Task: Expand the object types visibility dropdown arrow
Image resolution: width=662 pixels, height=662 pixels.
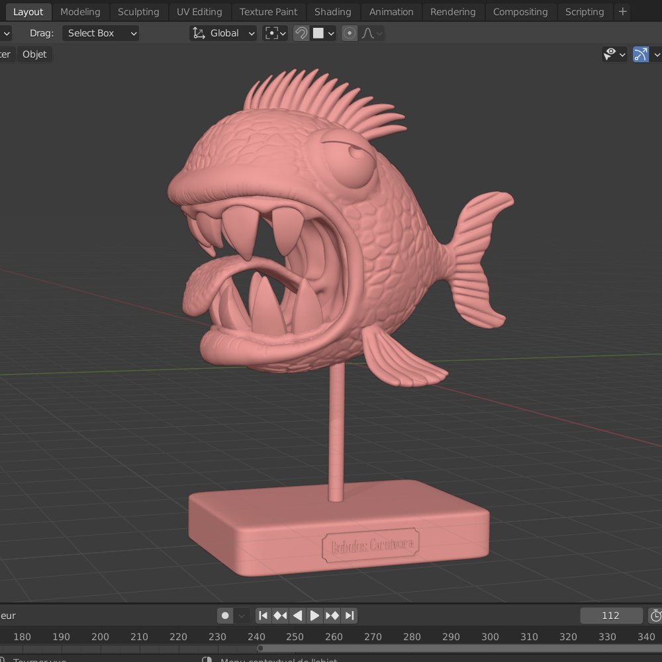Action: click(x=622, y=54)
